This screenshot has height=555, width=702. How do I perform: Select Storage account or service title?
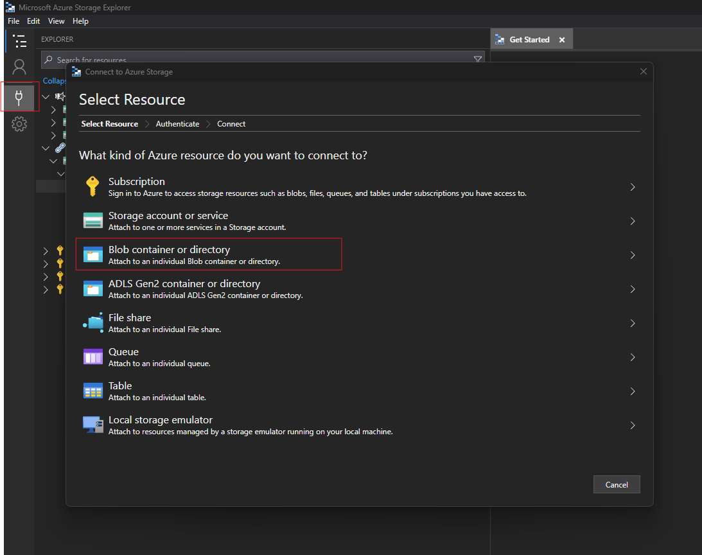[168, 215]
